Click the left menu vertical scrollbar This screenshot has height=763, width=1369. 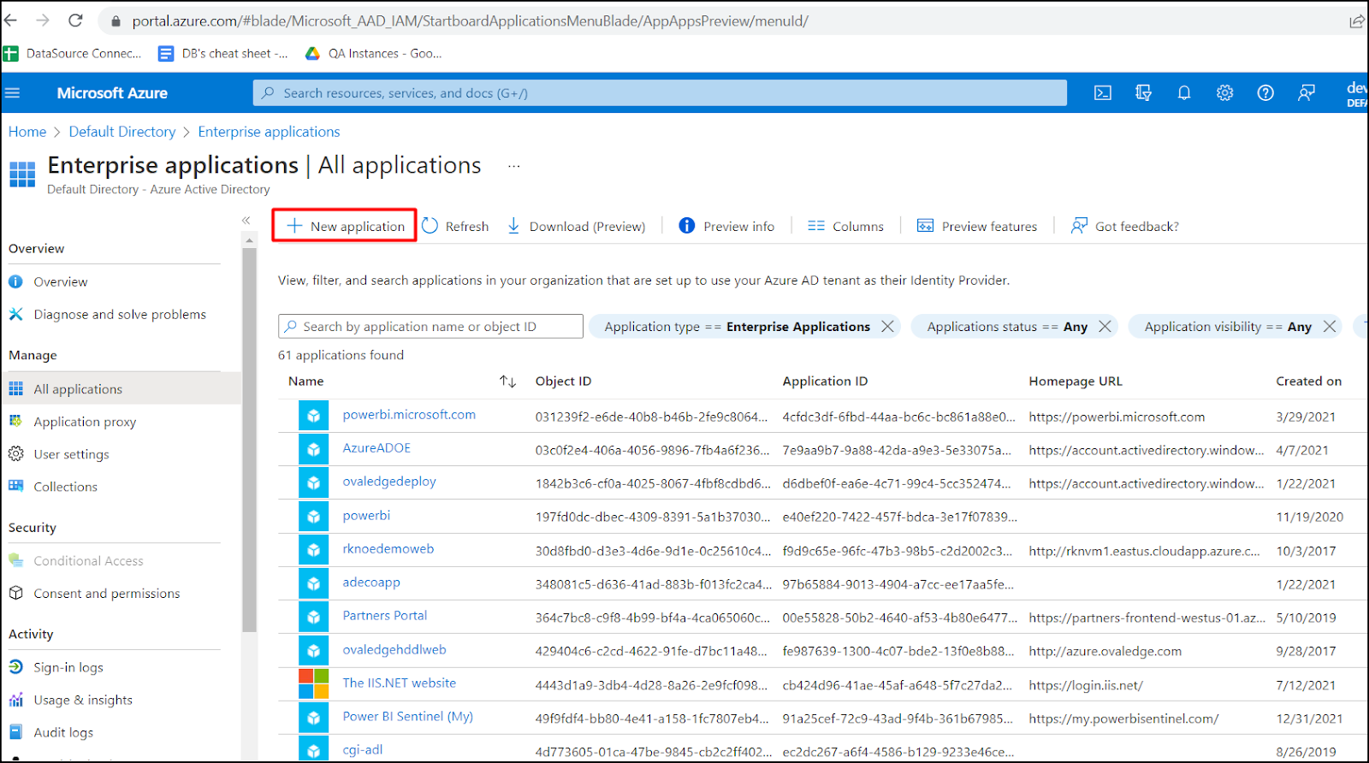[250, 440]
